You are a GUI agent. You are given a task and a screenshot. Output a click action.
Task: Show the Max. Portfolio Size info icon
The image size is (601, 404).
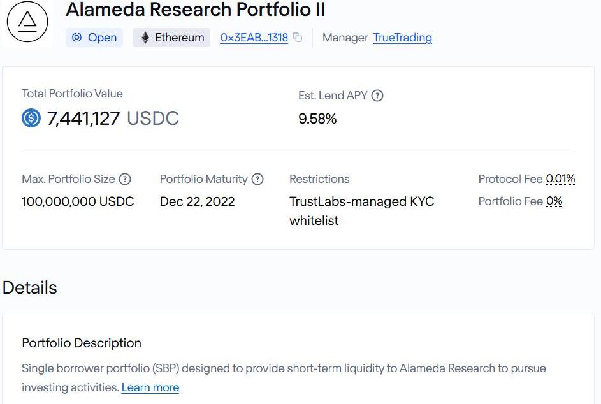126,179
